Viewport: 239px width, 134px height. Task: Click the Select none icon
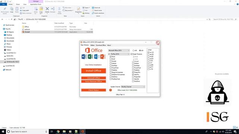point(93,10)
